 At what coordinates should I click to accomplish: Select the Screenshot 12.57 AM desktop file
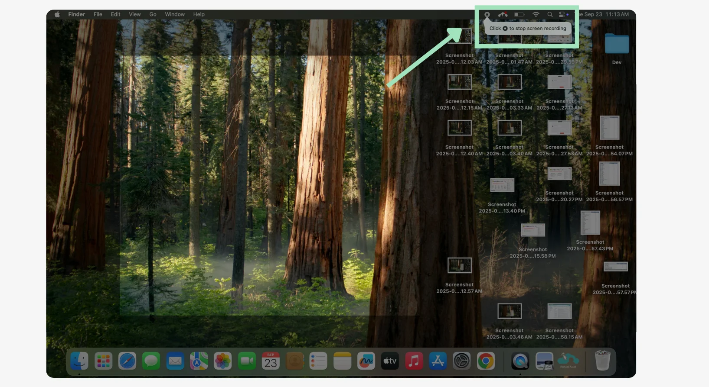(x=459, y=266)
